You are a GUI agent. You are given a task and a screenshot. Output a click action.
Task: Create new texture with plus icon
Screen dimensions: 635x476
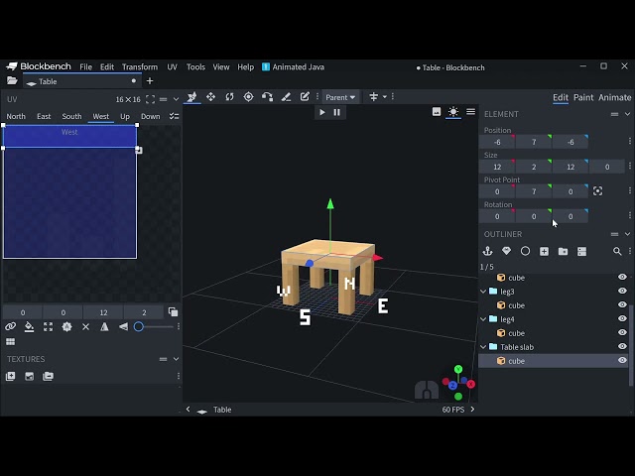click(x=10, y=377)
